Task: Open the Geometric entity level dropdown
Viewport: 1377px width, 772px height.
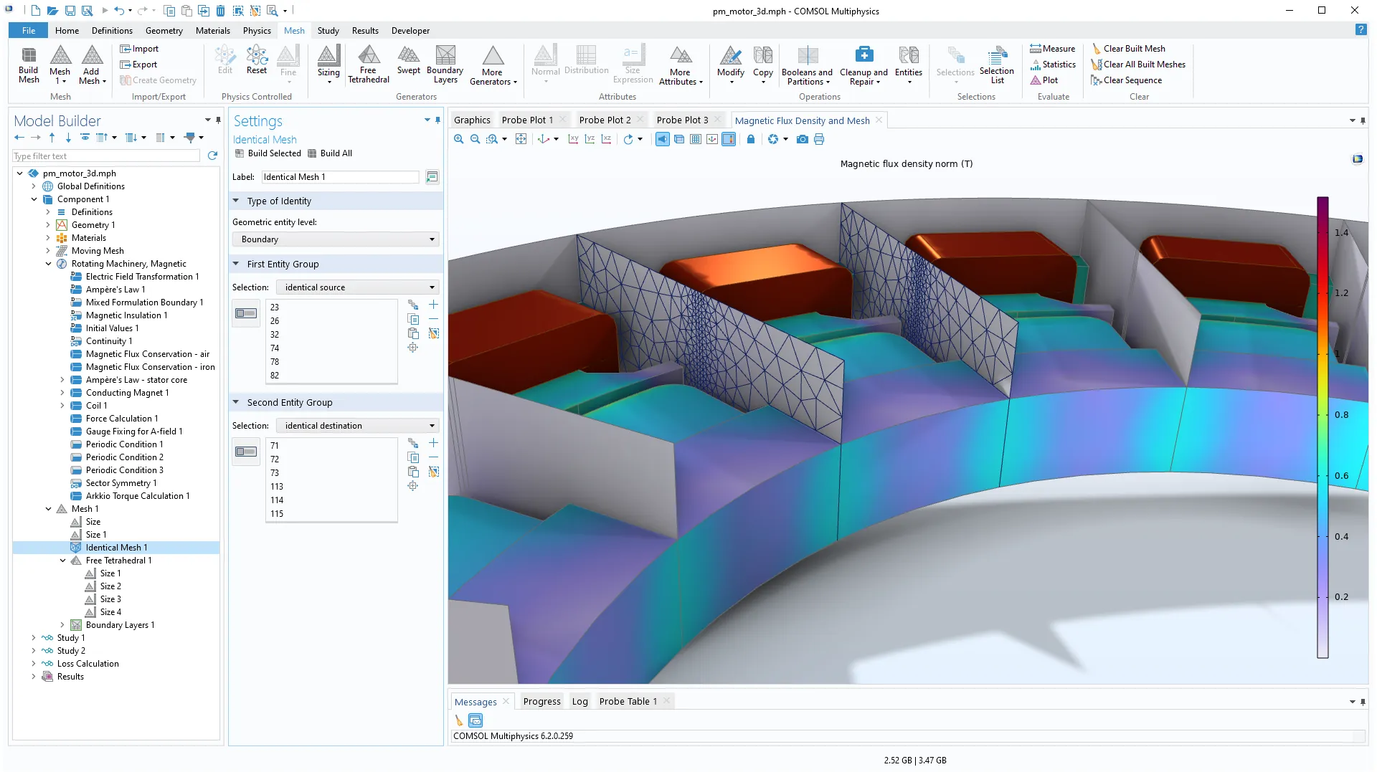Action: (x=337, y=239)
